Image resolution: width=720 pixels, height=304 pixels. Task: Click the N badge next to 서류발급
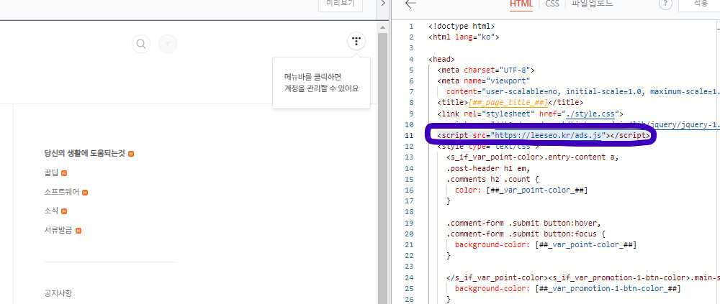[x=78, y=231]
